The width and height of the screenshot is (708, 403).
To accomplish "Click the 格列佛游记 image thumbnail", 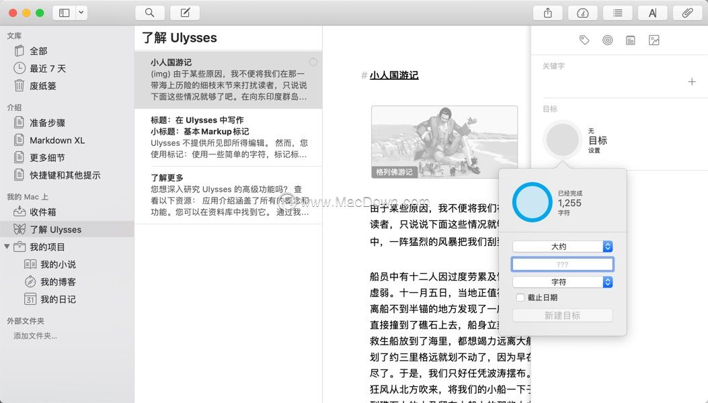I will coord(444,142).
